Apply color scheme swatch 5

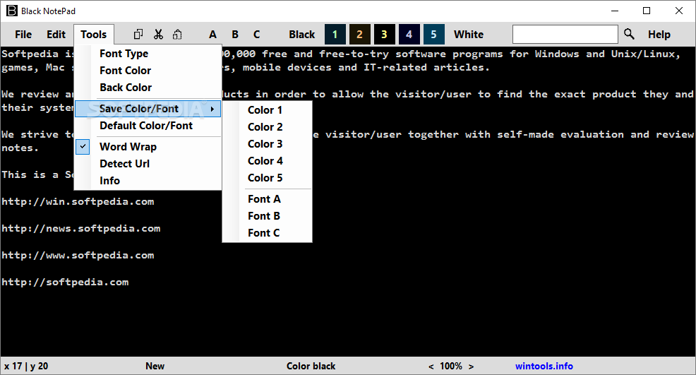(433, 34)
